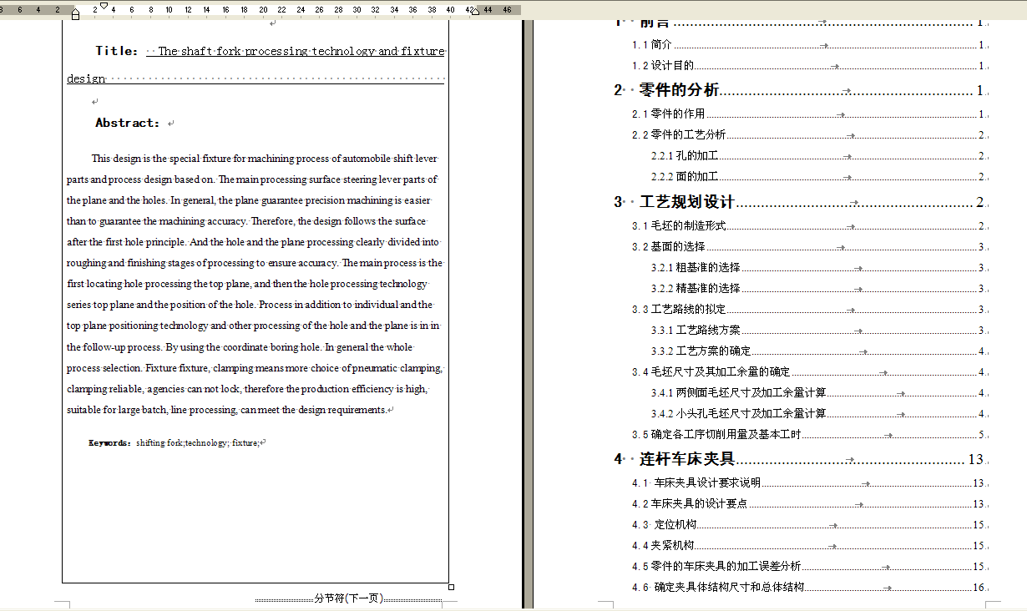
Task: Open TOC entry 3.5 确定各工序切削用量及基本工时
Action: (808, 434)
